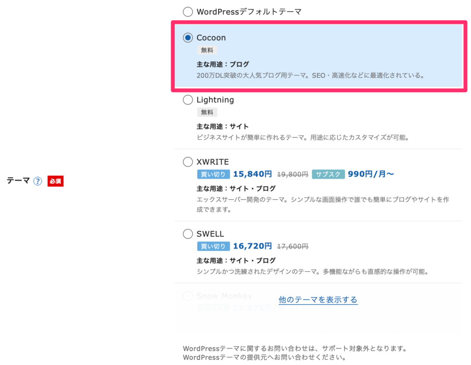Image resolution: width=471 pixels, height=365 pixels.
Task: Click the 必須 badge next to テーマ
Action: [x=55, y=181]
